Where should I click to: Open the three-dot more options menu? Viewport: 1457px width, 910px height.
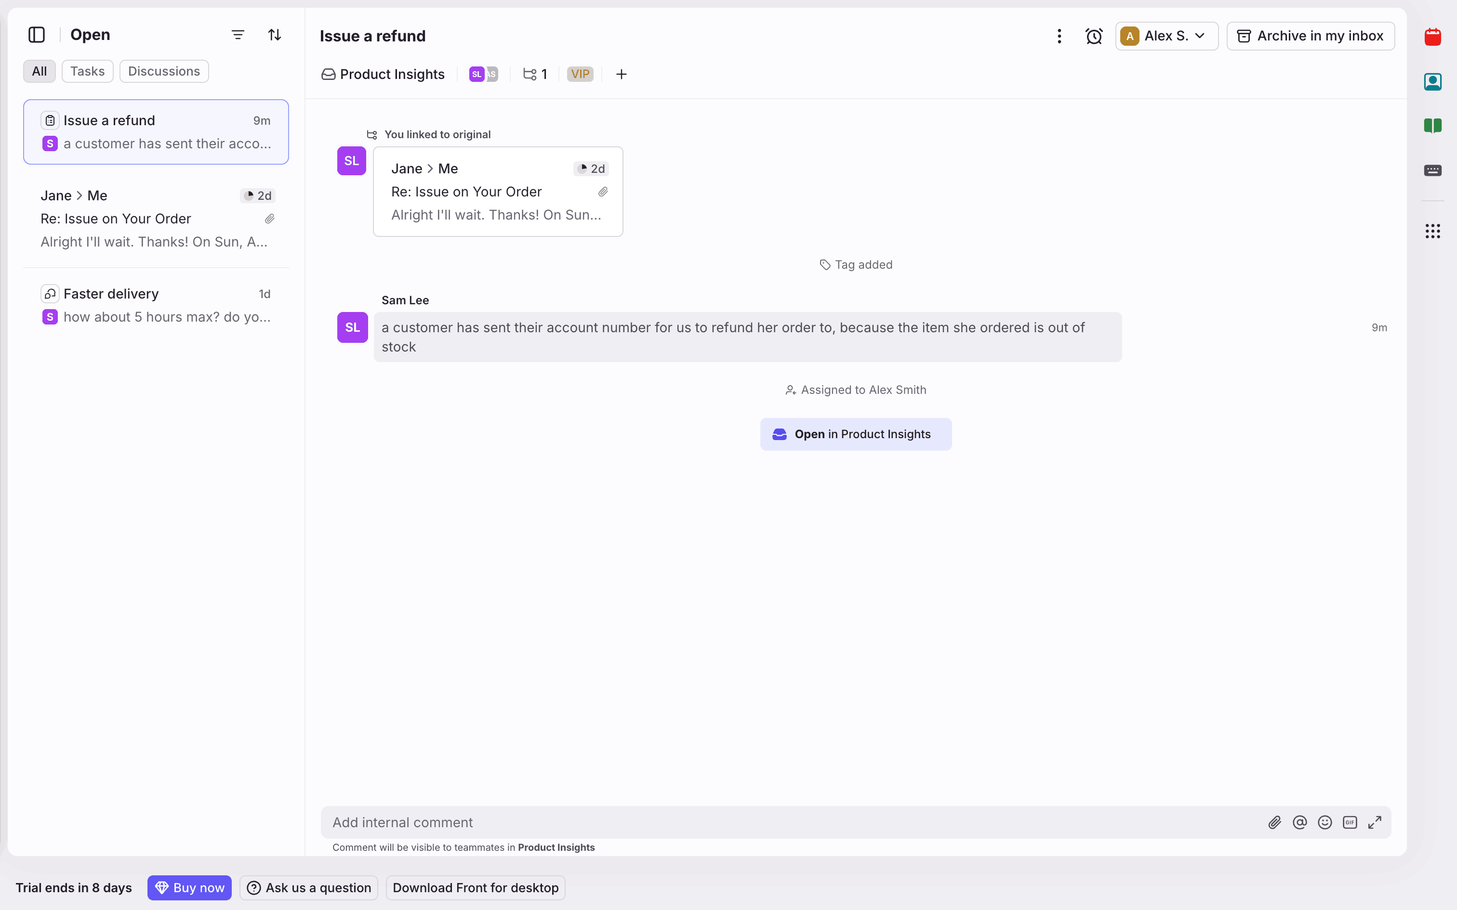pyautogui.click(x=1059, y=36)
